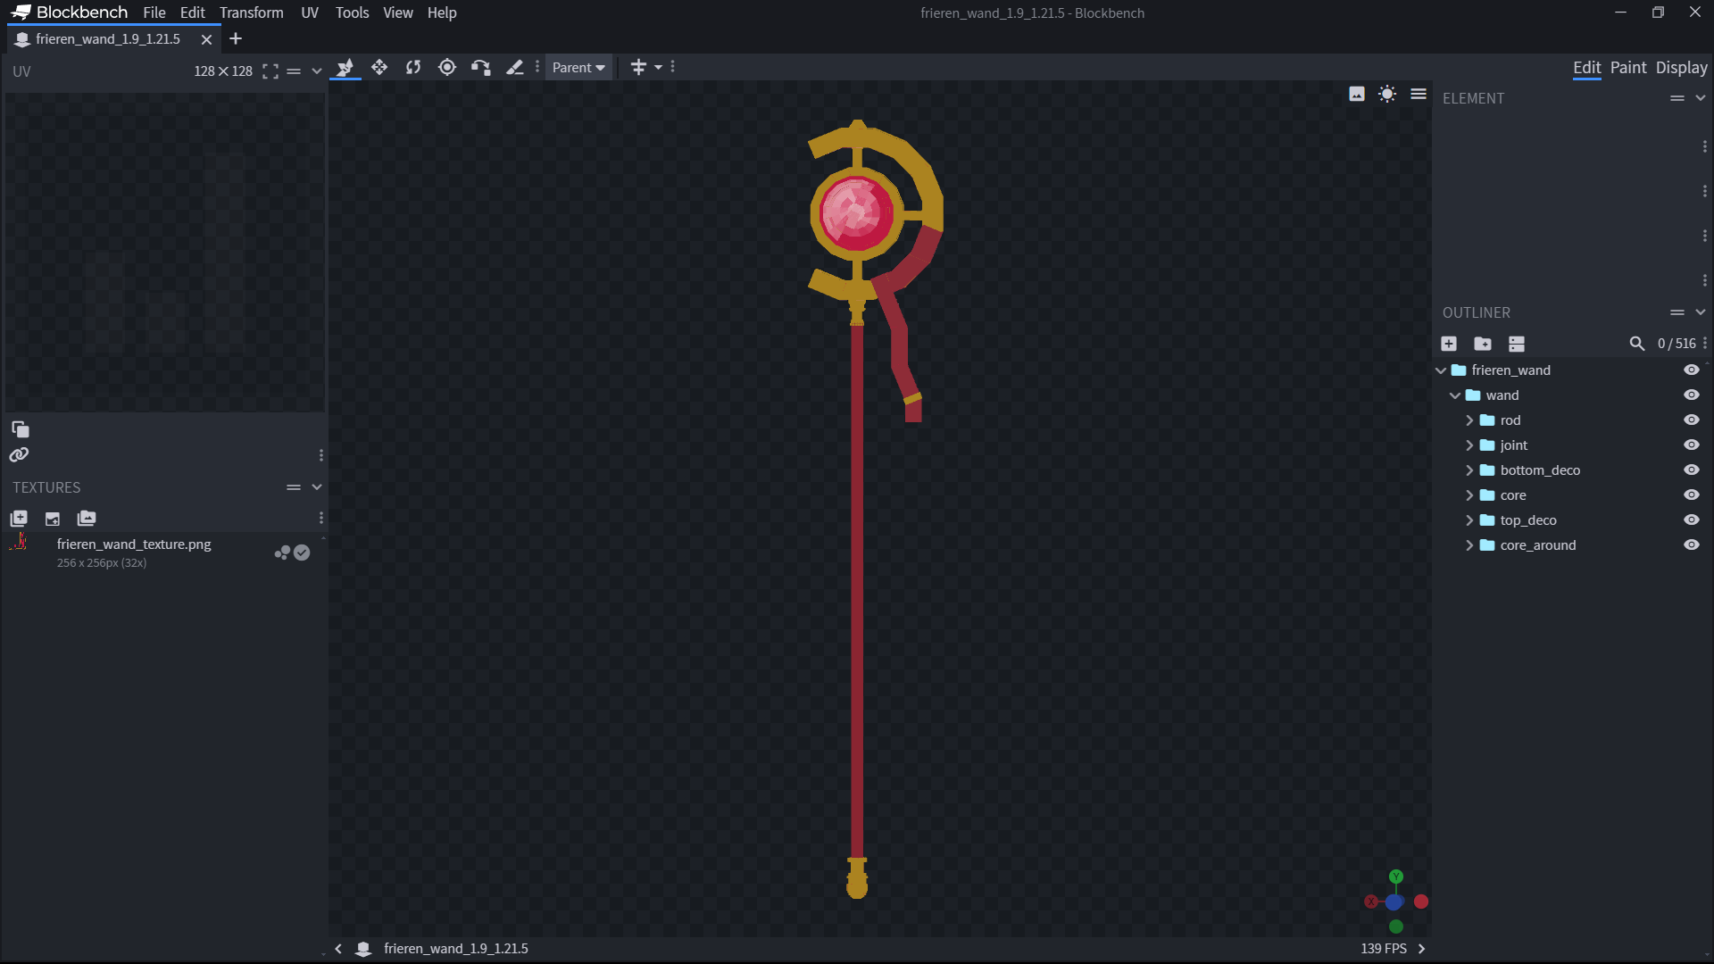This screenshot has height=964, width=1714.
Task: Click the bottom_deco group label
Action: (x=1540, y=470)
